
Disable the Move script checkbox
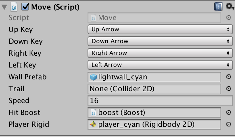point(25,6)
